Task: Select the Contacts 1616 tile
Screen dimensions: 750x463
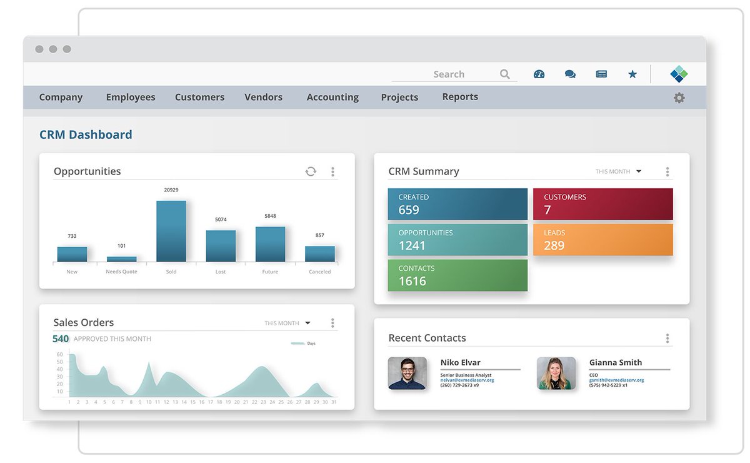Action: point(457,275)
